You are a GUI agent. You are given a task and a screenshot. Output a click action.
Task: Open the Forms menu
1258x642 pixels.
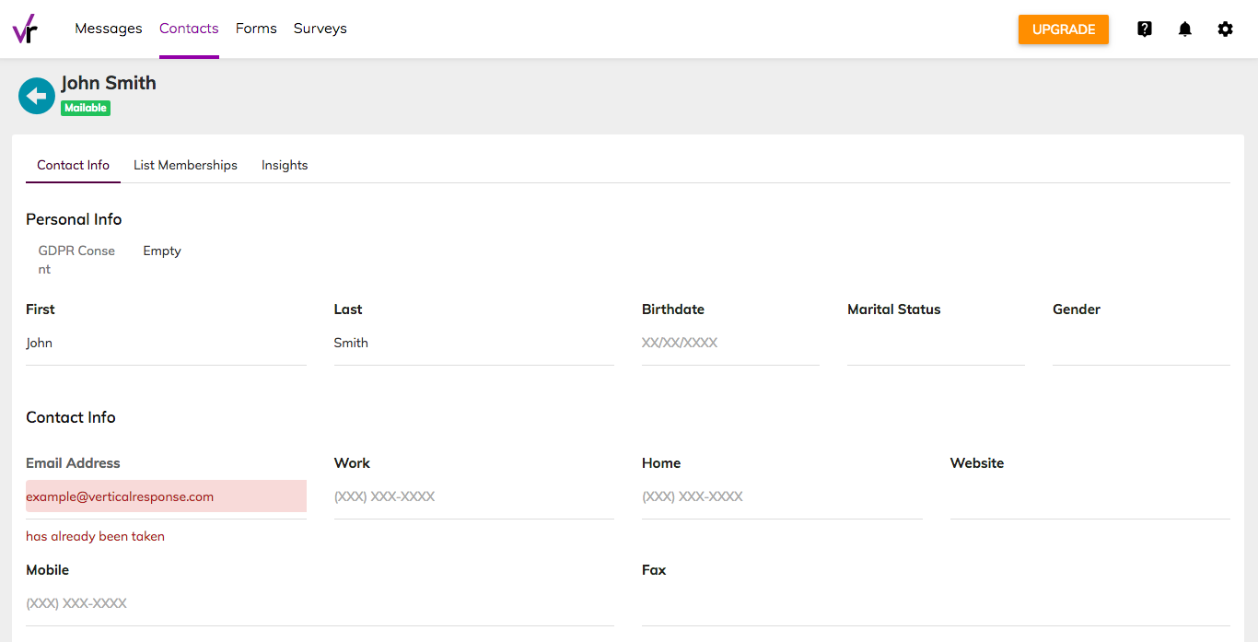256,29
